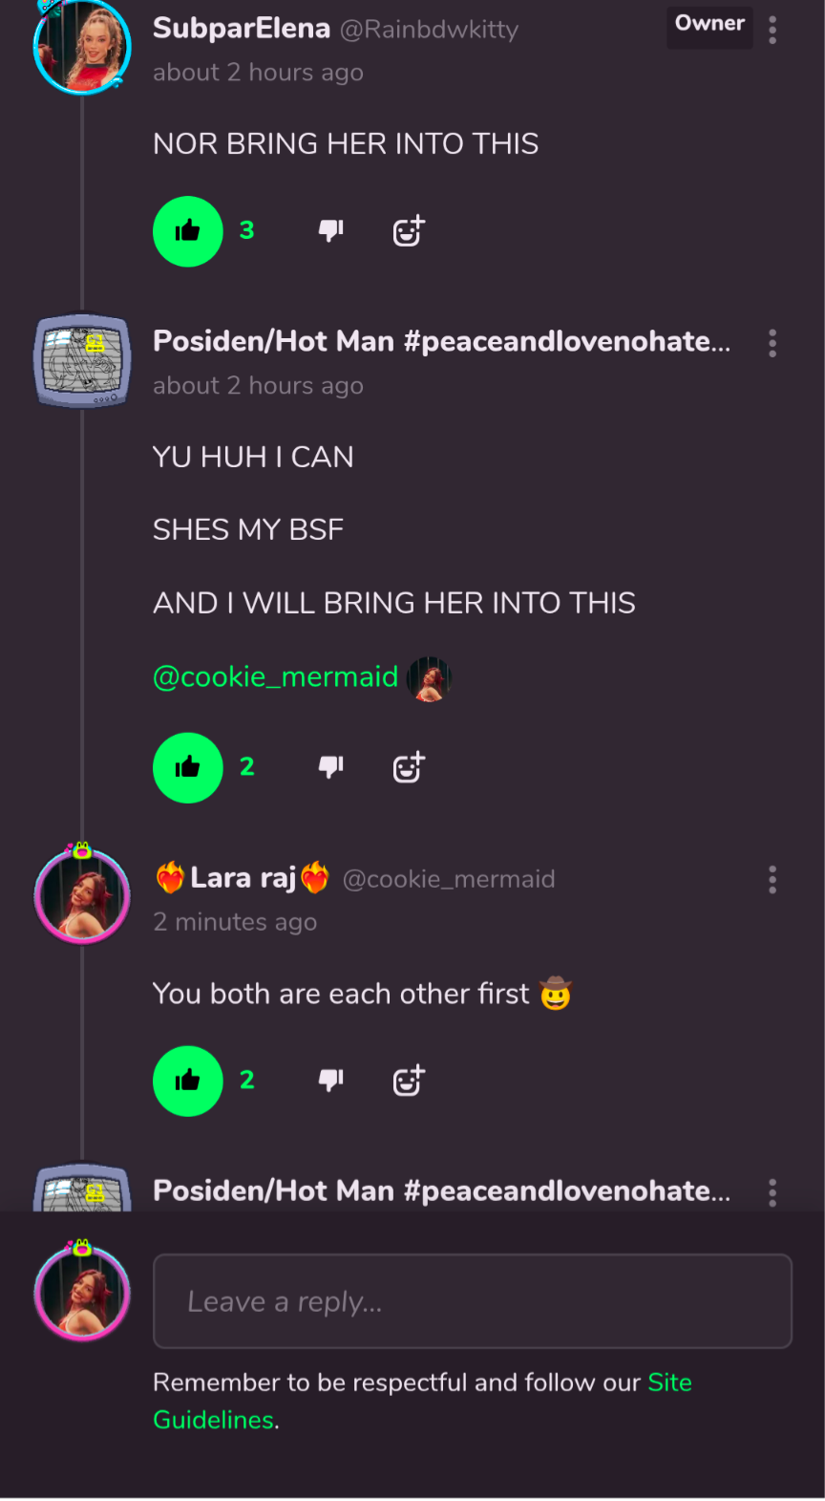Add reaction to Posiden's 'YU HUH' comment

coord(409,767)
